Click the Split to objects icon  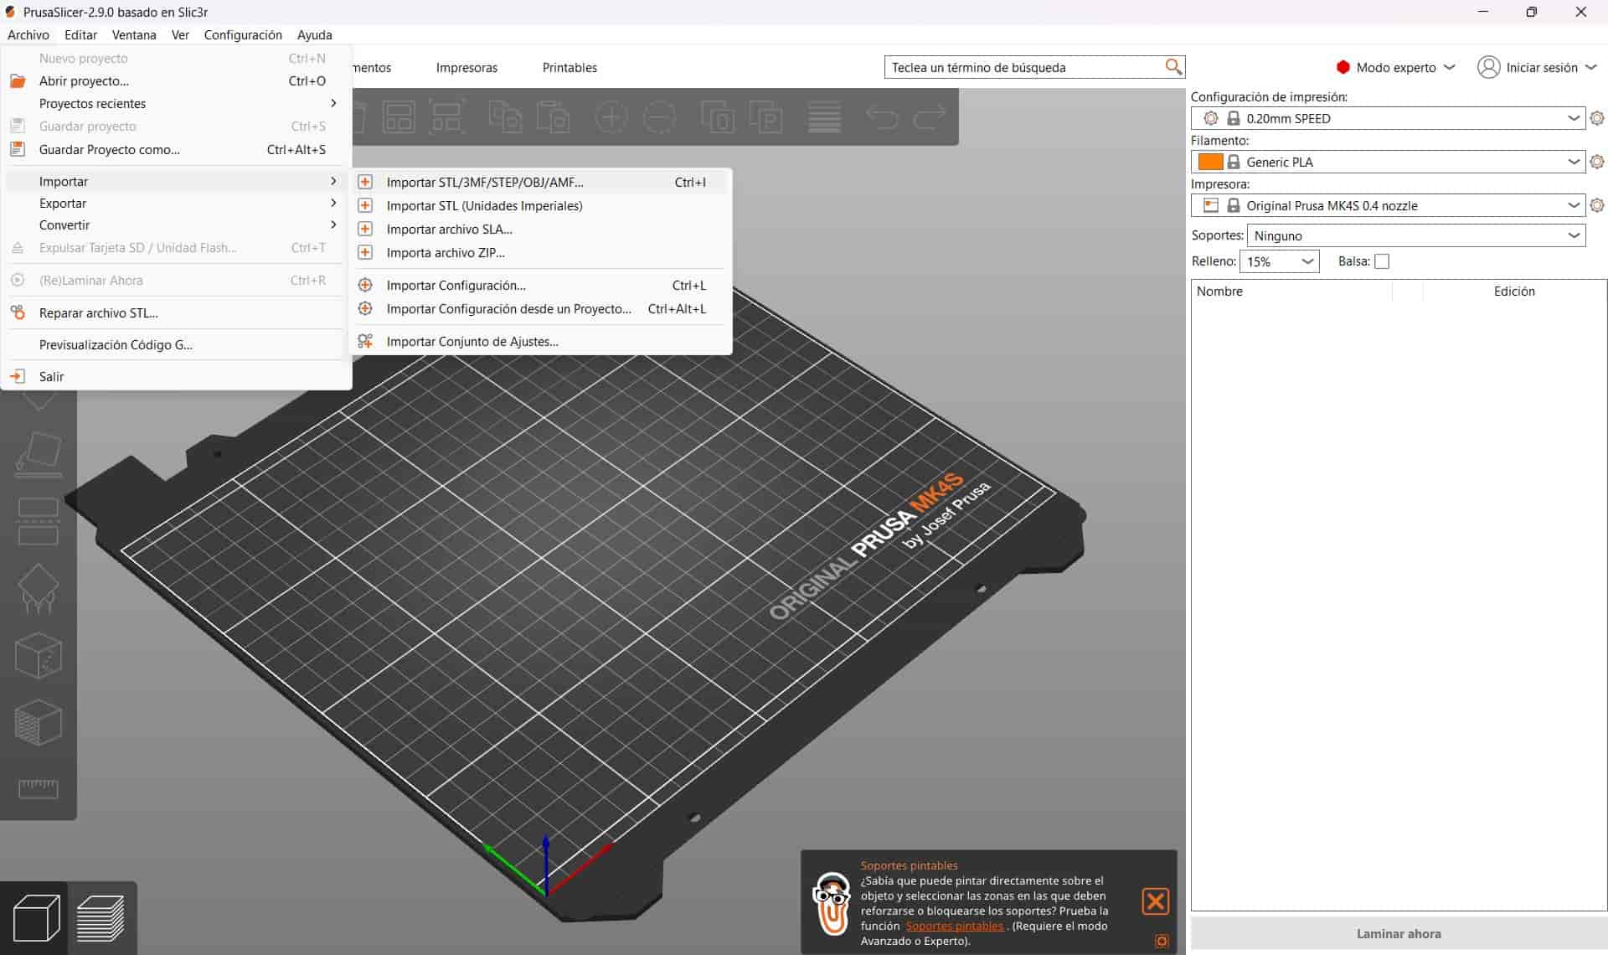[x=718, y=117]
